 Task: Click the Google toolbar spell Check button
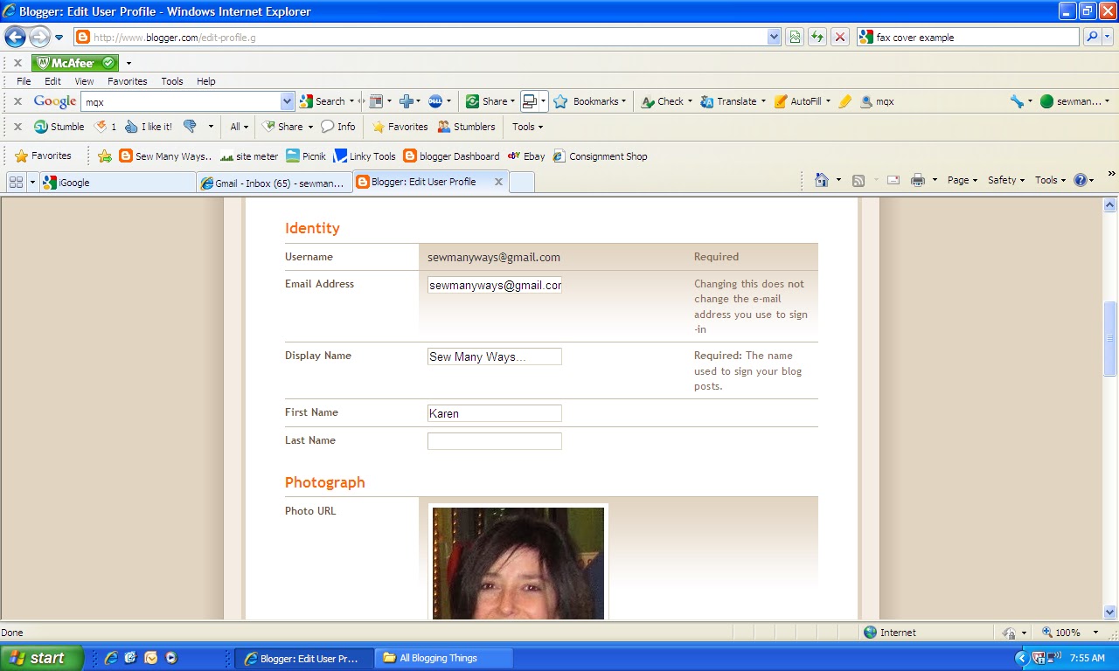tap(662, 101)
